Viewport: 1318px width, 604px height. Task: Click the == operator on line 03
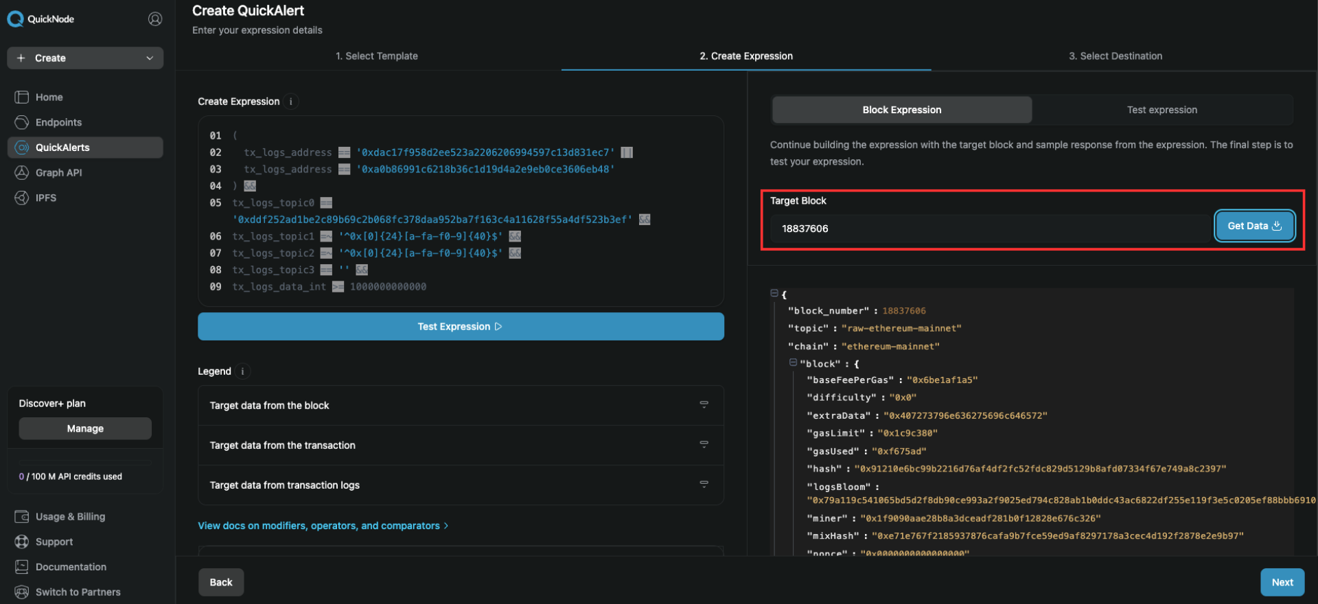click(x=345, y=169)
